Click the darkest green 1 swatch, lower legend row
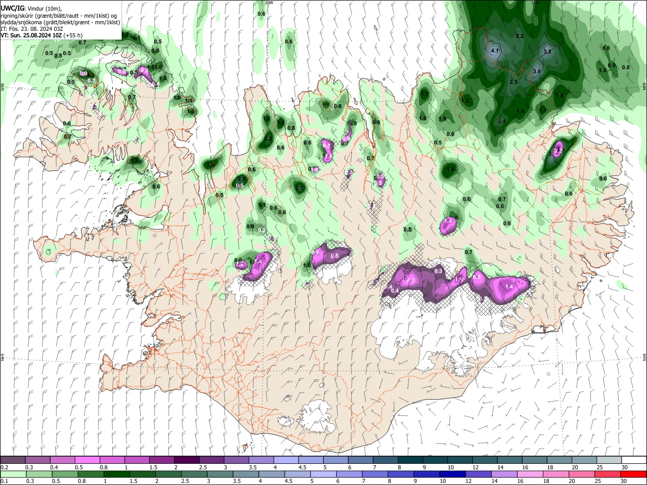647x485 pixels. [116, 474]
